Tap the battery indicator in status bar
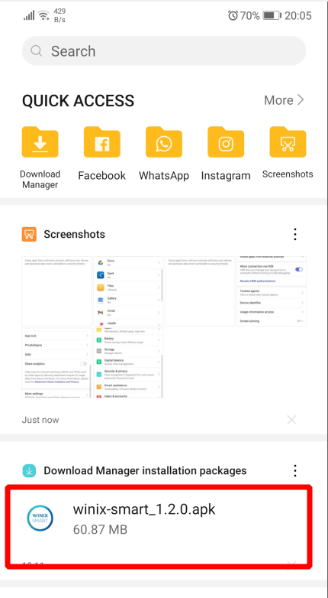The image size is (328, 598). [x=272, y=15]
